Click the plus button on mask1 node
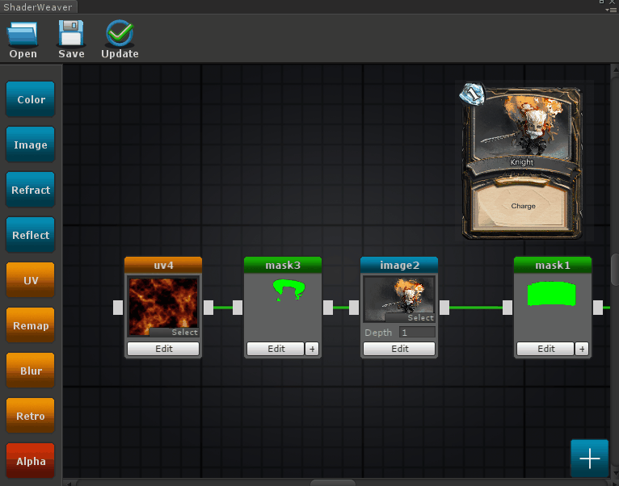Screen dimensions: 619x486 (x=582, y=349)
